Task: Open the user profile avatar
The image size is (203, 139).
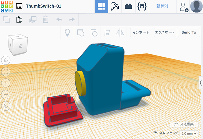Action: point(196,6)
